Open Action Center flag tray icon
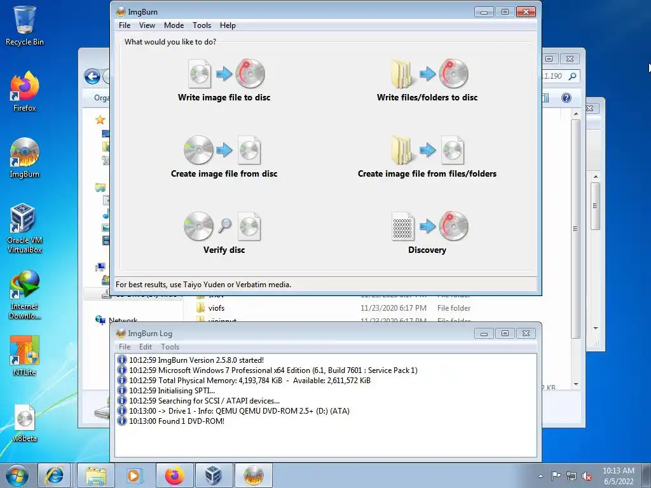This screenshot has height=488, width=651. click(556, 476)
